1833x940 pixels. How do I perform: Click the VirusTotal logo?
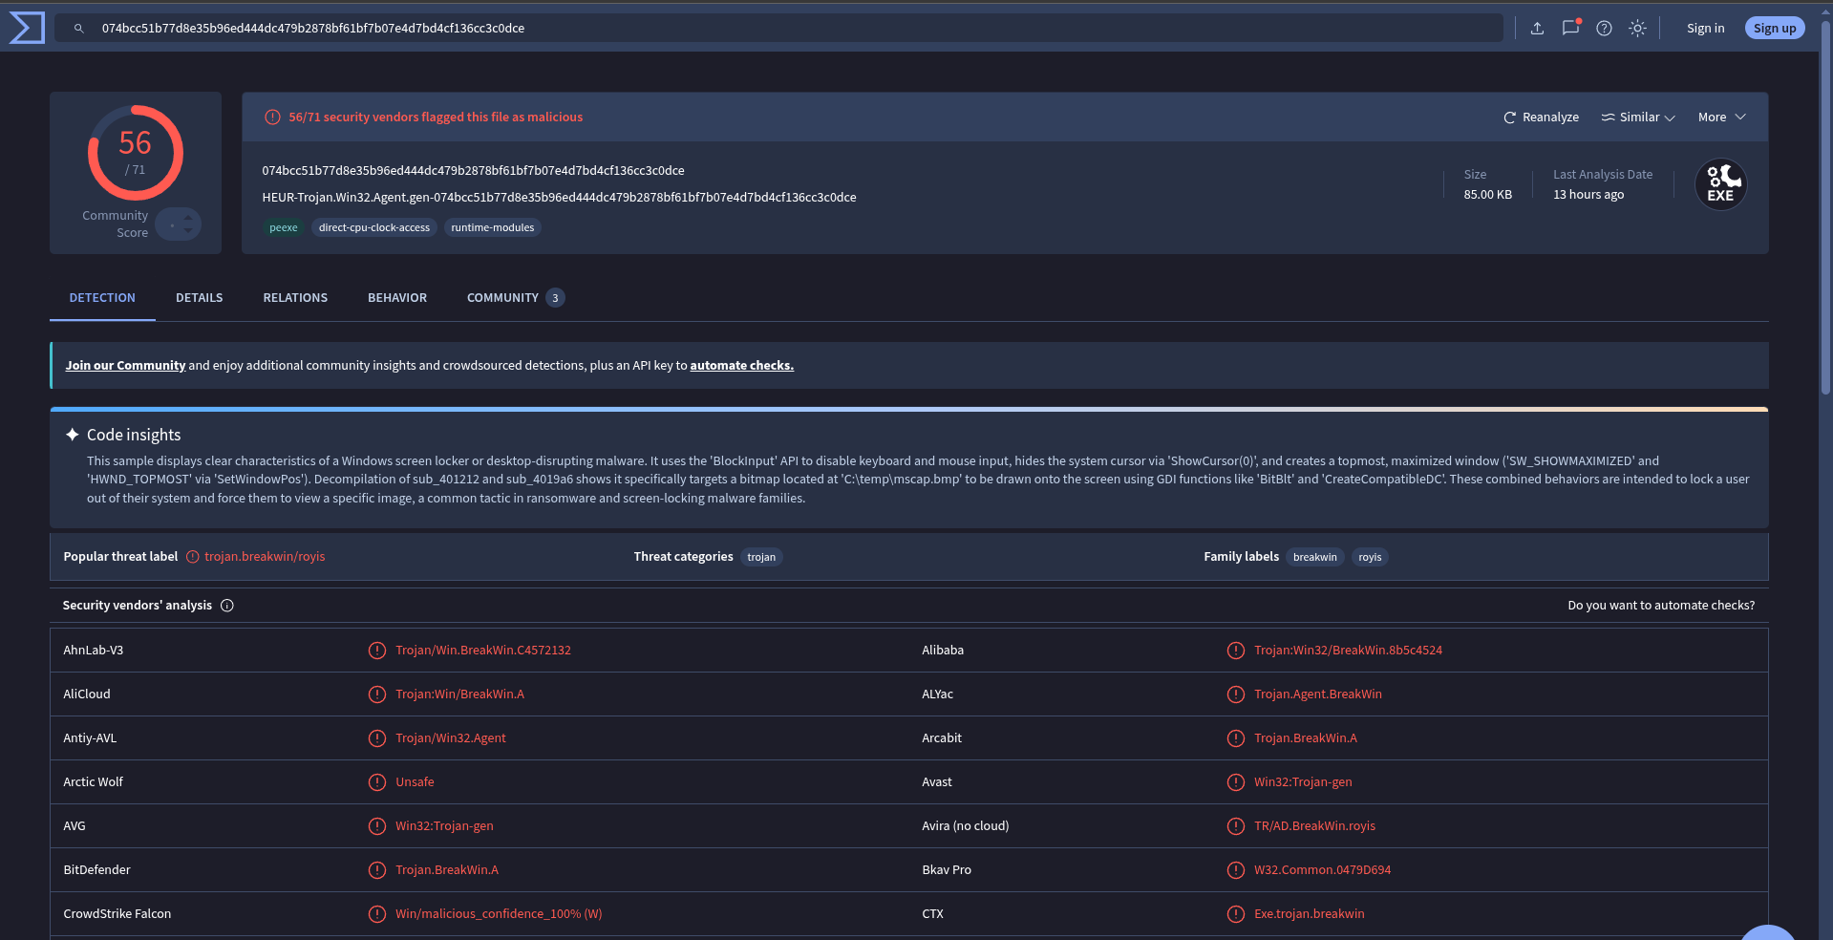point(27,28)
